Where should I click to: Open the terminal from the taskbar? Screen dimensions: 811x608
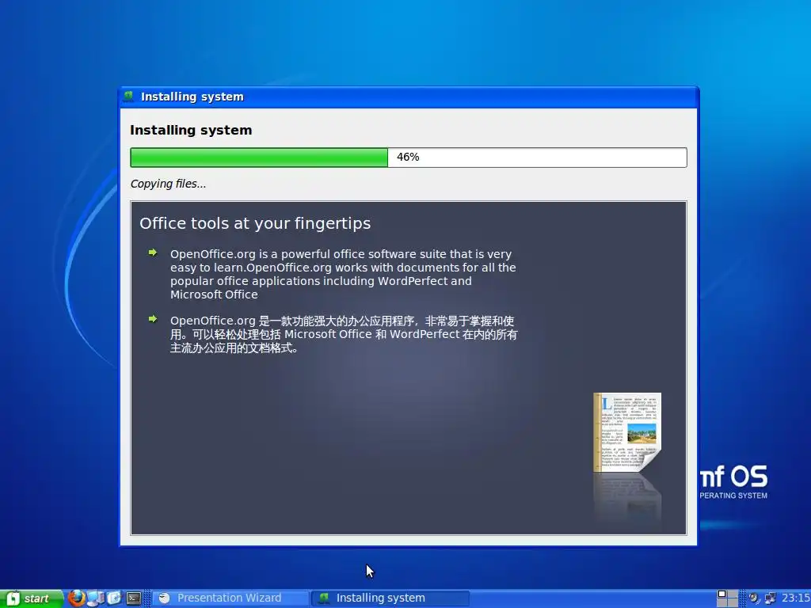pos(133,598)
